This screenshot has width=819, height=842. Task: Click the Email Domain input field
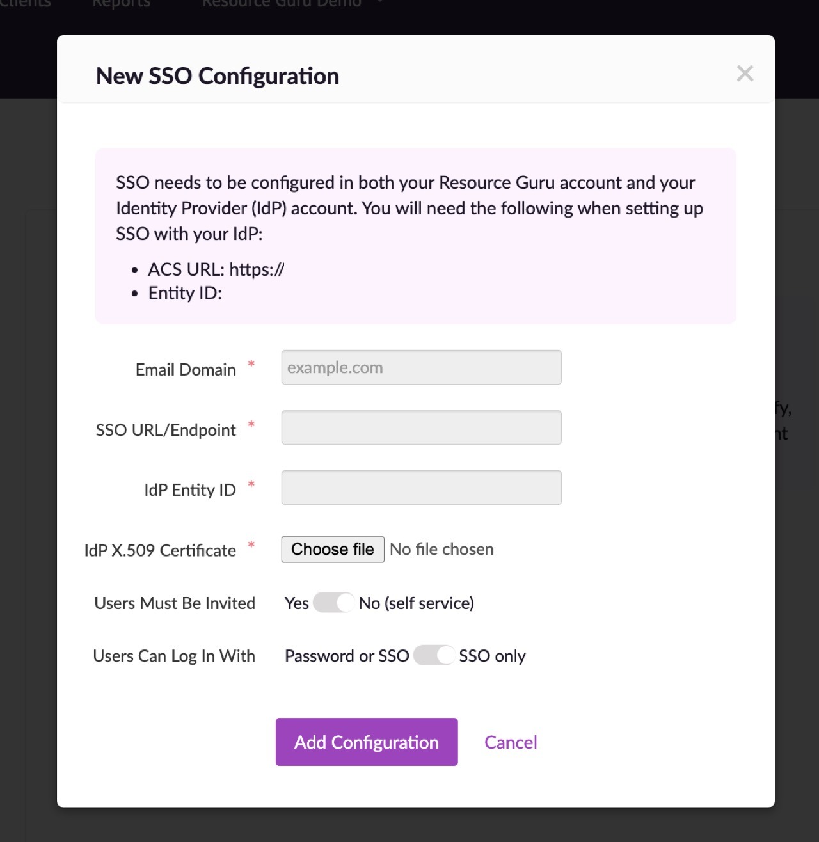[420, 367]
